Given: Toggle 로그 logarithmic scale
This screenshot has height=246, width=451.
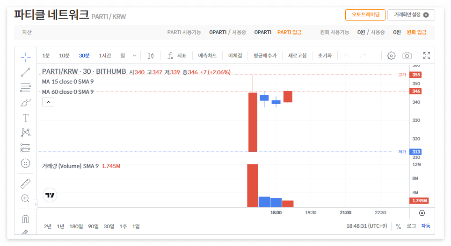Looking at the screenshot, I should [411, 226].
